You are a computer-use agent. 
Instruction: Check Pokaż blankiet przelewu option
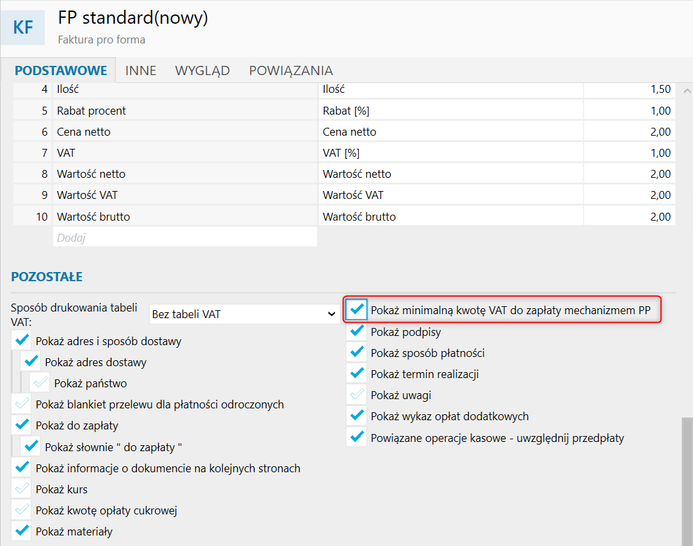(x=22, y=404)
